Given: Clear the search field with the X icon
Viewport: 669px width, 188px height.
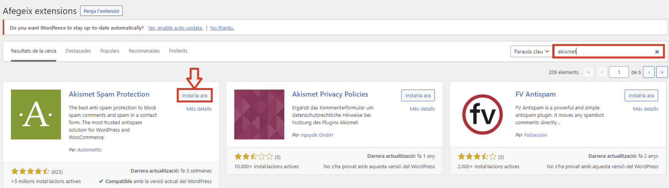Looking at the screenshot, I should pyautogui.click(x=657, y=52).
